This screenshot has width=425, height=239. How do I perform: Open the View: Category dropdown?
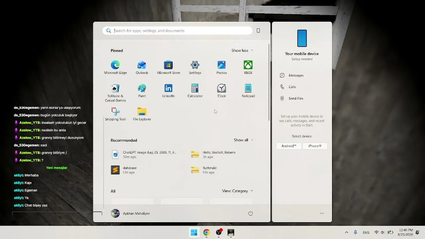(x=238, y=191)
